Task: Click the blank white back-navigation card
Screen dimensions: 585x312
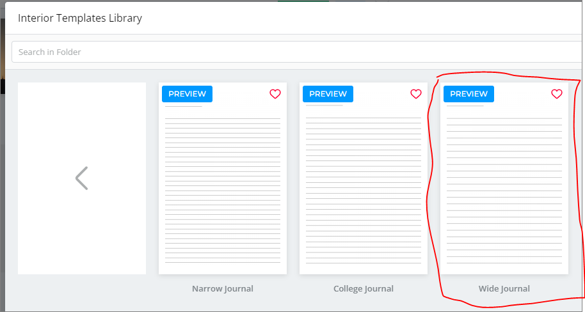Action: [82, 178]
